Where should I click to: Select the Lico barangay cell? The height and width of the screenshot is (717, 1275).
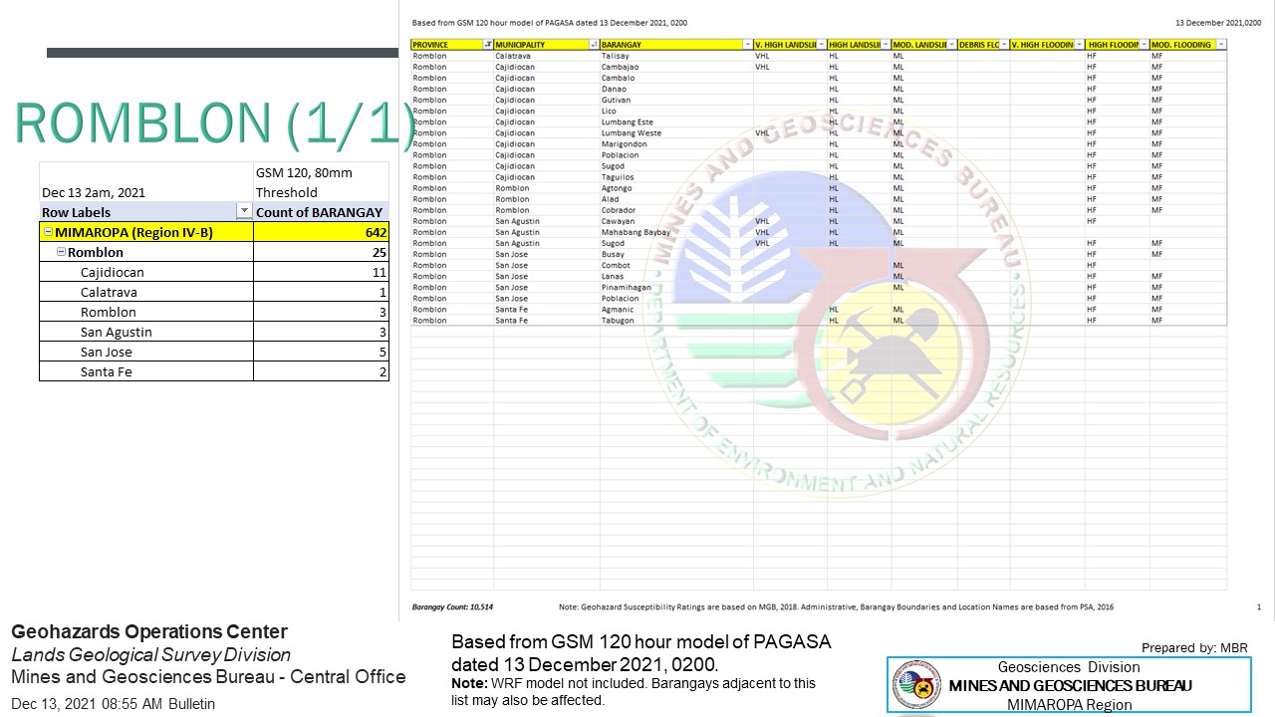point(676,111)
